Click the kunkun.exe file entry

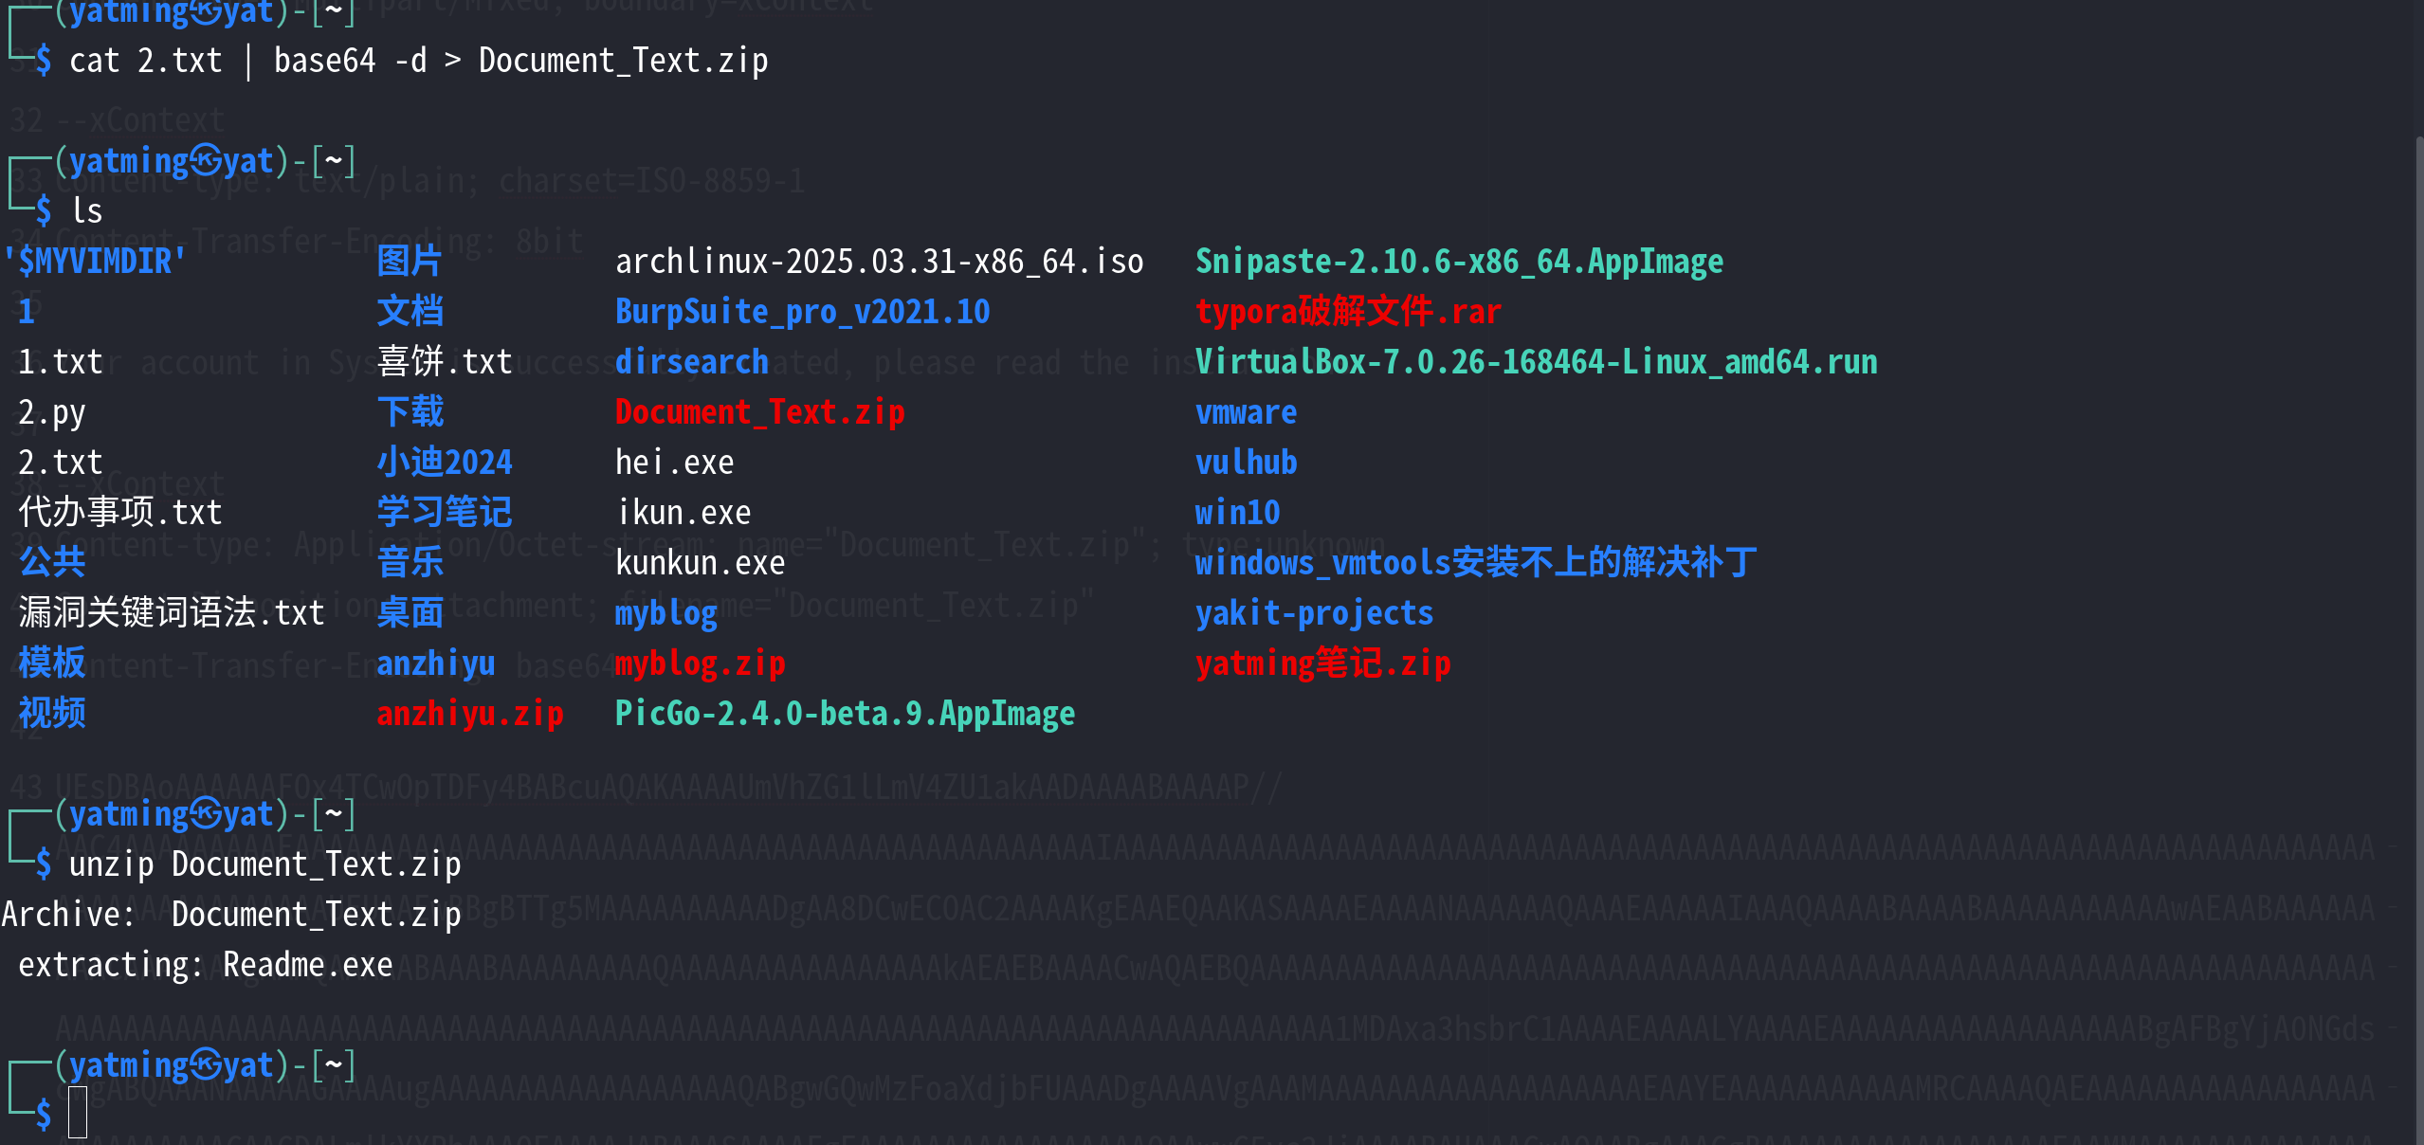[x=700, y=563]
